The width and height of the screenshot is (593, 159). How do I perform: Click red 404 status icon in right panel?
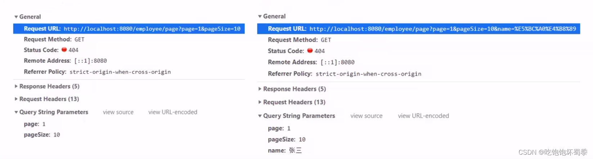[310, 51]
